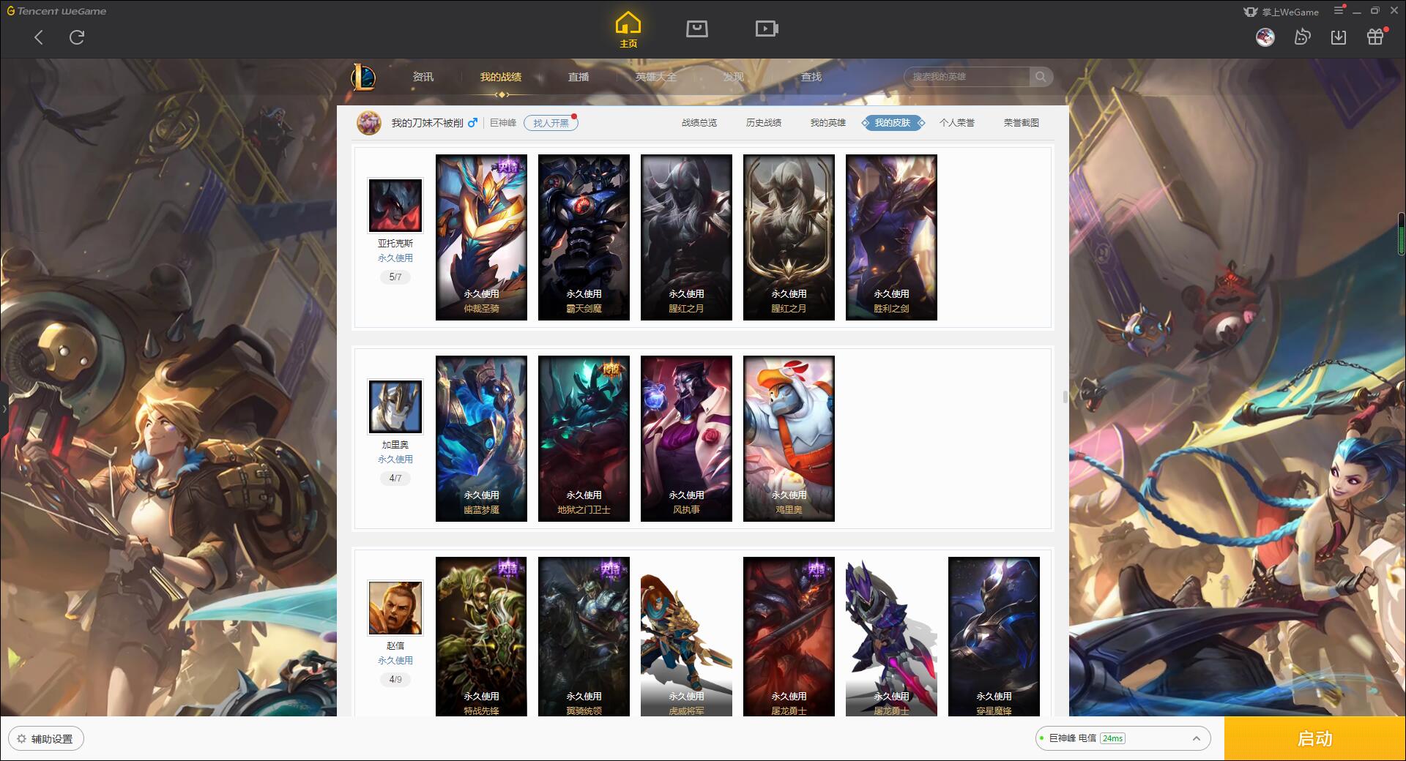Click the 辅助设置 settings button
Image resolution: width=1406 pixels, height=761 pixels.
pyautogui.click(x=46, y=739)
